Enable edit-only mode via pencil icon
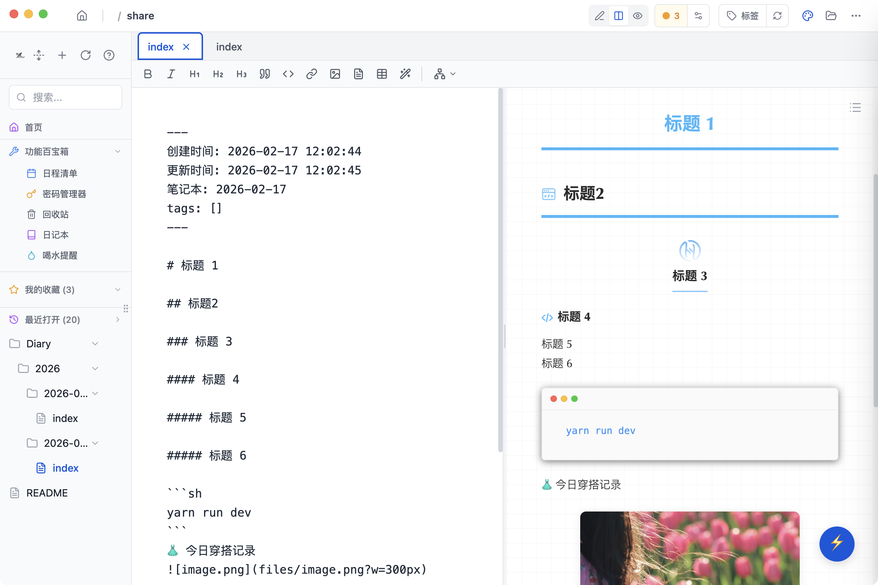 [600, 16]
